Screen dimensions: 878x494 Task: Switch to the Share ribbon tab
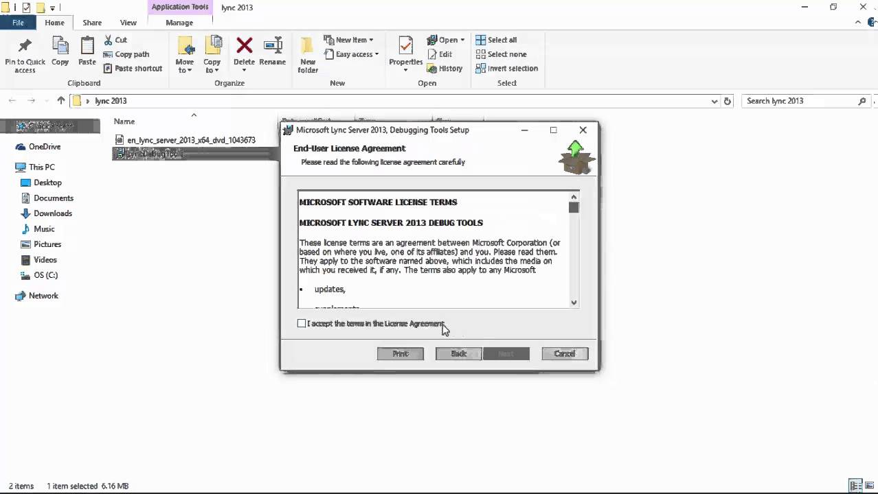coord(92,23)
